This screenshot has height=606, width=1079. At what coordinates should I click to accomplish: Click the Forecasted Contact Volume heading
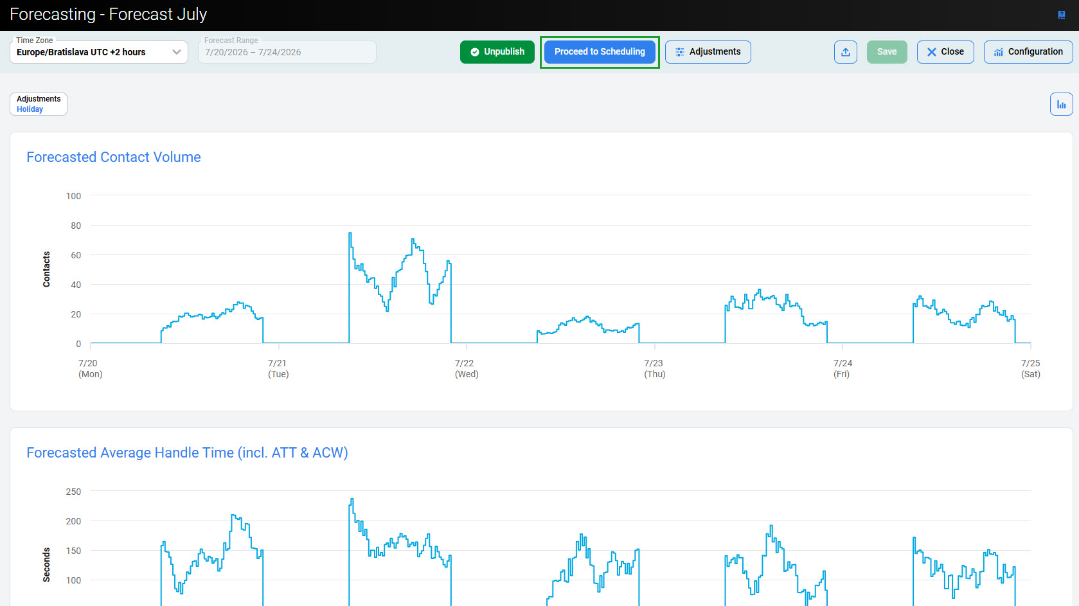(114, 157)
